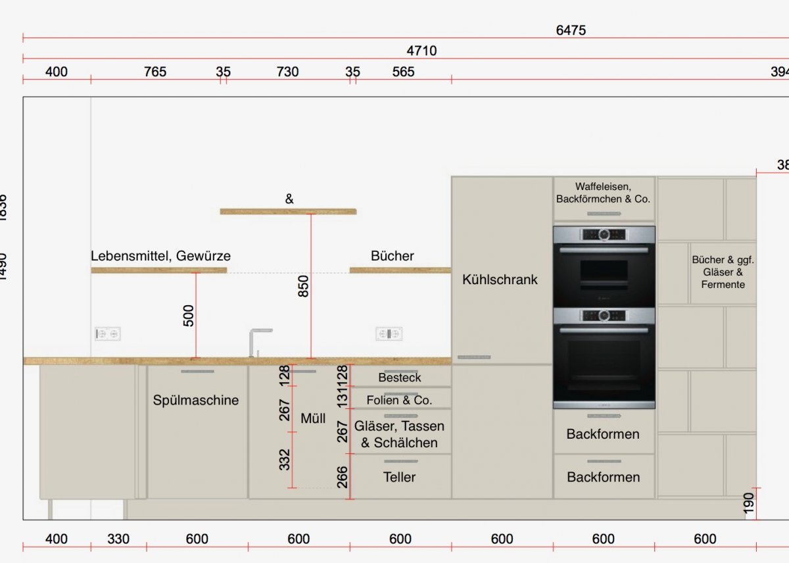Viewport: 789px width, 563px height.
Task: Click the handle of the Kühlschrank door
Action: 473,357
